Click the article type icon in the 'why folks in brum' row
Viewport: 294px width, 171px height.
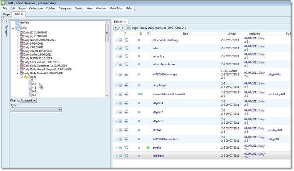(x=127, y=64)
